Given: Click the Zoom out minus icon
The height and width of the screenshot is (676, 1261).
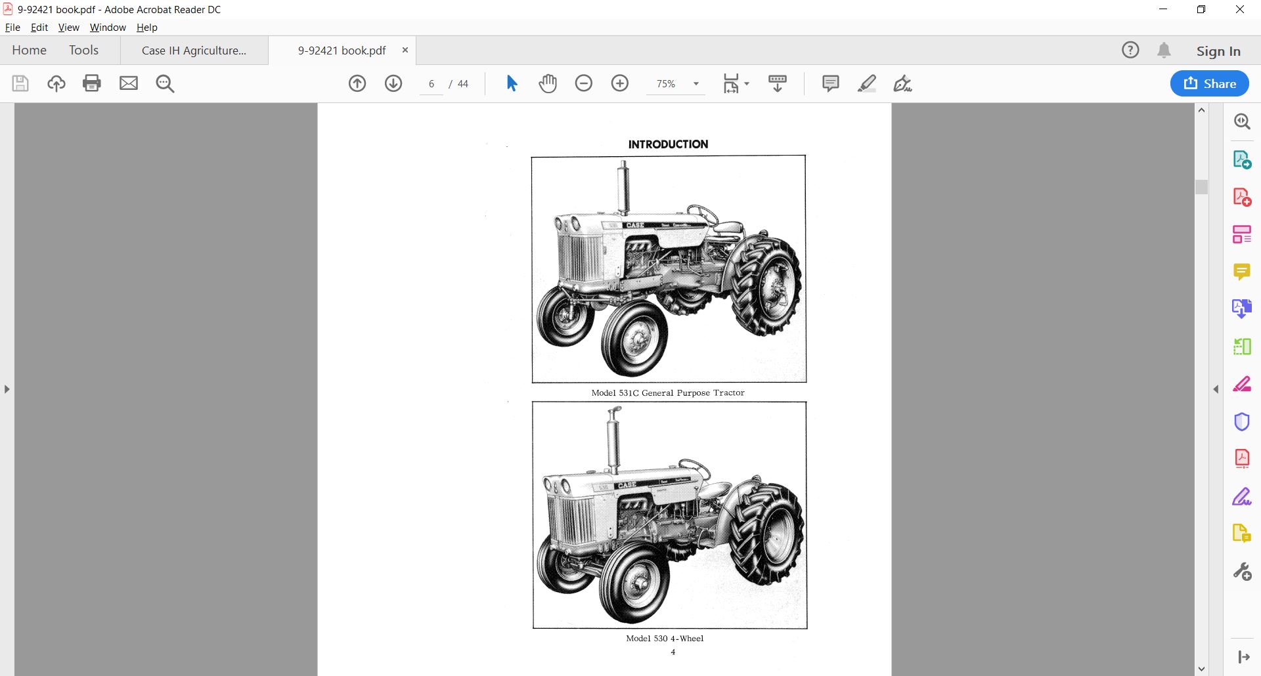Looking at the screenshot, I should pyautogui.click(x=584, y=83).
